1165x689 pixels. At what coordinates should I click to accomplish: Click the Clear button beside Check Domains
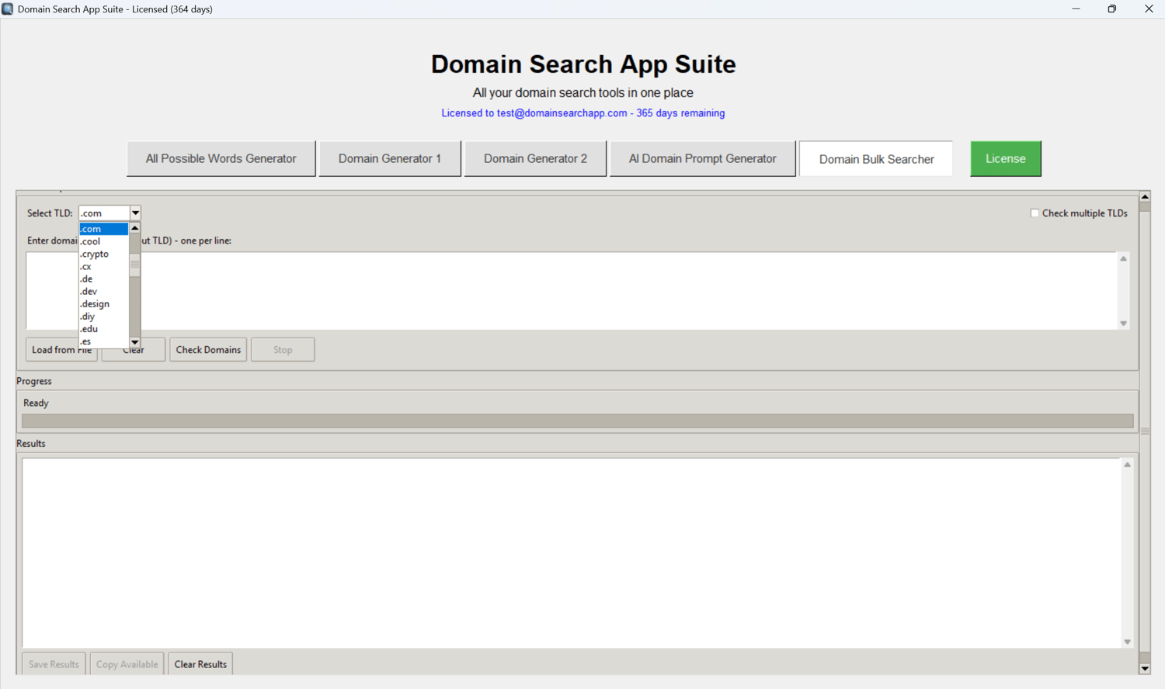coord(134,350)
